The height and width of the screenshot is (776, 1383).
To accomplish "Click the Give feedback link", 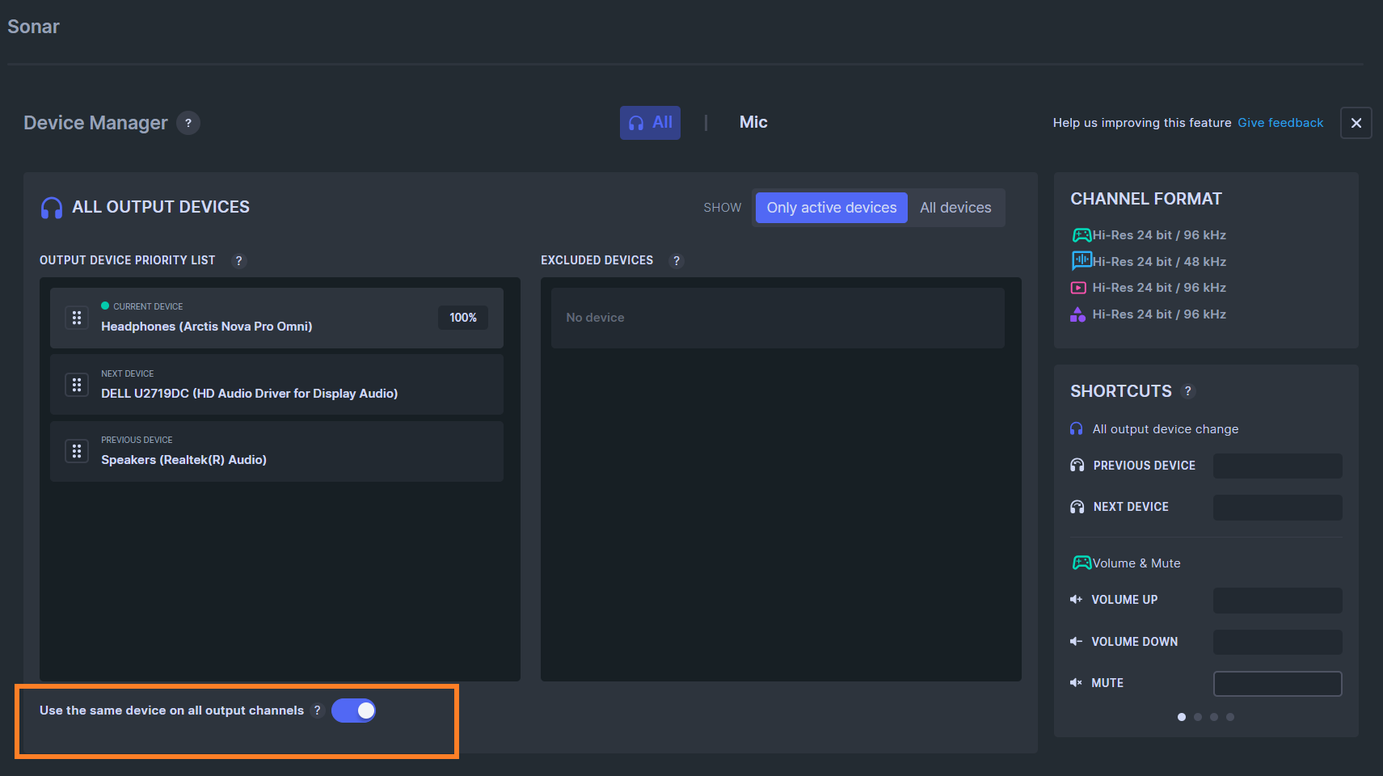I will 1280,123.
